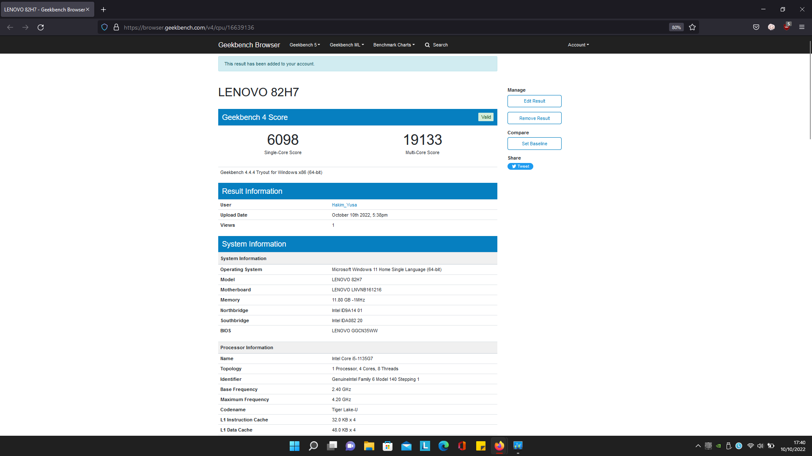Click the browser forward arrow
The image size is (812, 456).
click(x=25, y=27)
